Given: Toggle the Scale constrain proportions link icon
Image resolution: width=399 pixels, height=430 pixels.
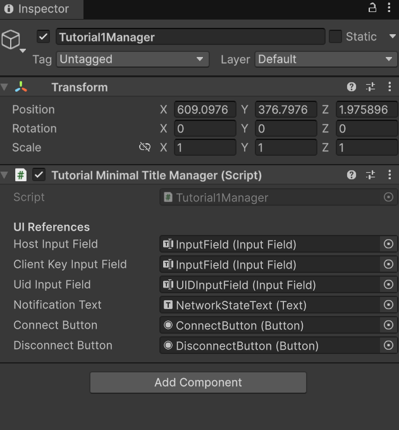Looking at the screenshot, I should (x=145, y=148).
